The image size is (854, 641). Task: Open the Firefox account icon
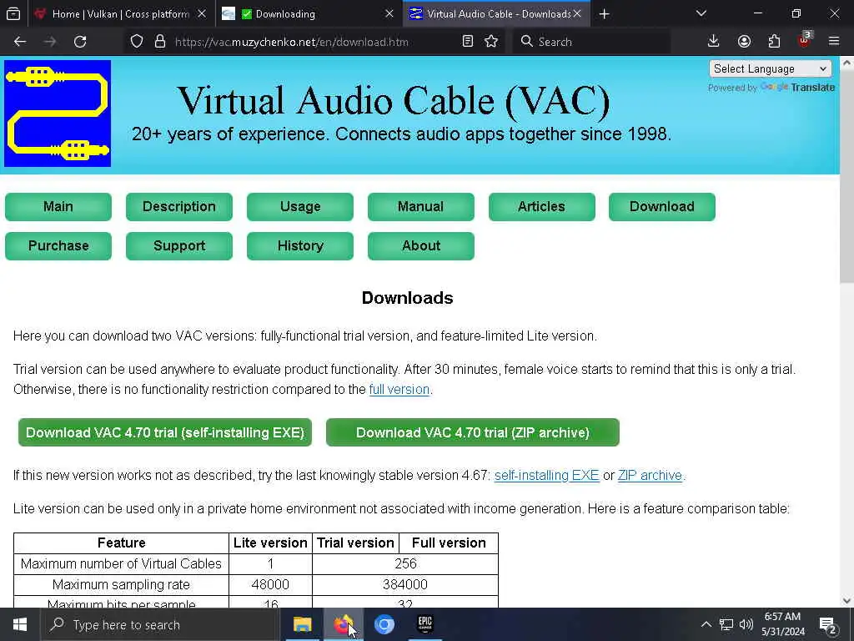click(744, 42)
